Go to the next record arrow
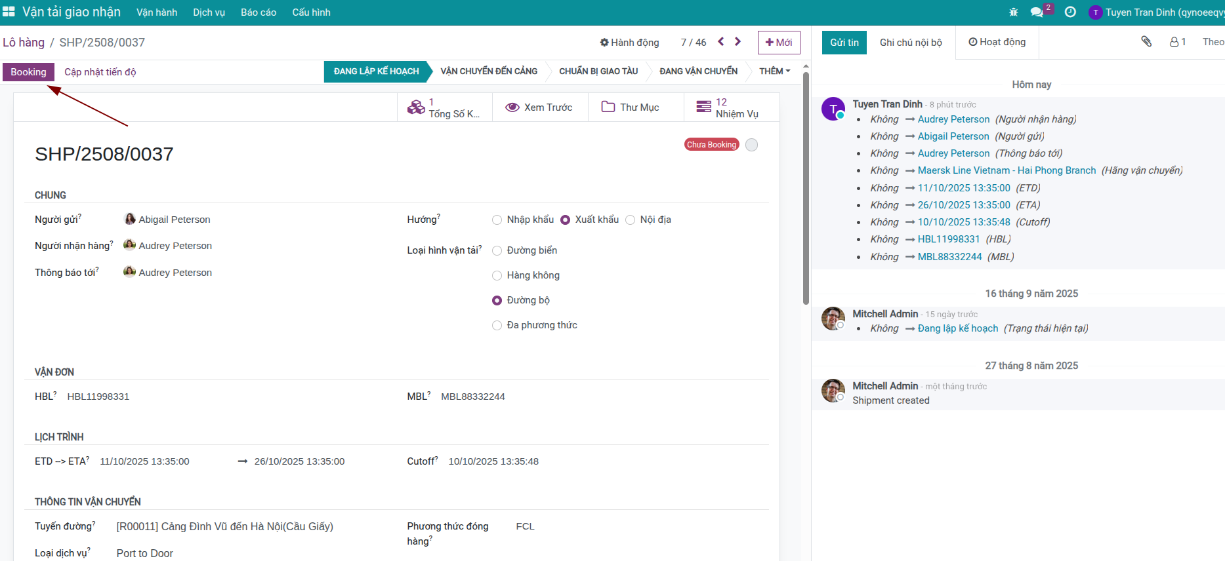The height and width of the screenshot is (561, 1225). pyautogui.click(x=738, y=42)
